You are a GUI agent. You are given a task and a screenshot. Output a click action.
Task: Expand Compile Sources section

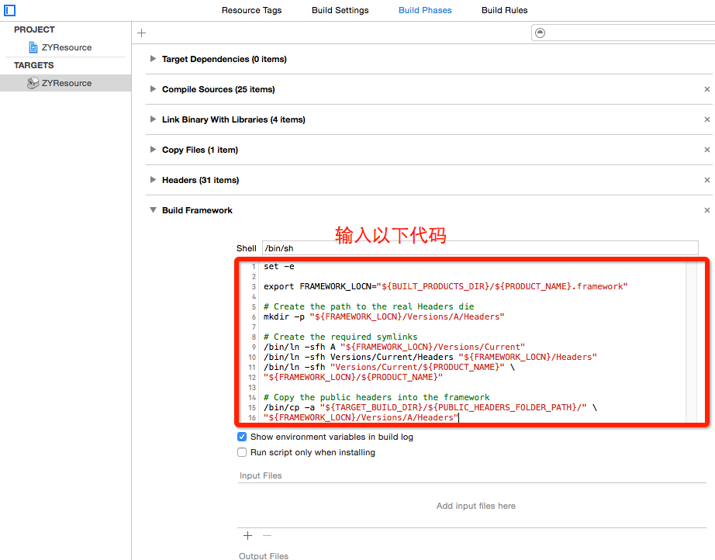[x=153, y=89]
